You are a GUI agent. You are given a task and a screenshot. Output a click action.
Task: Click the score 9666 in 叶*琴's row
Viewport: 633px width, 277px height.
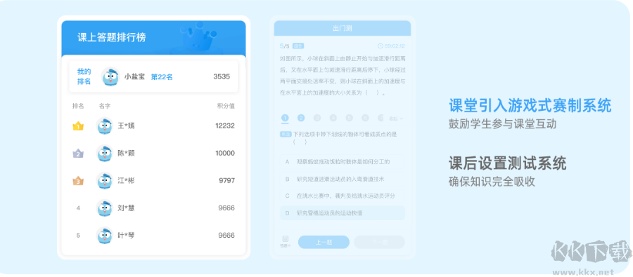[x=226, y=236]
